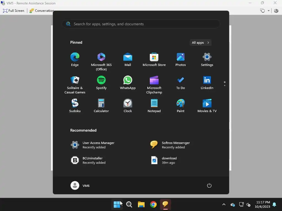Screen dimensions: 282x211
Task: Go to next page of pinned apps
Action: pyautogui.click(x=225, y=85)
